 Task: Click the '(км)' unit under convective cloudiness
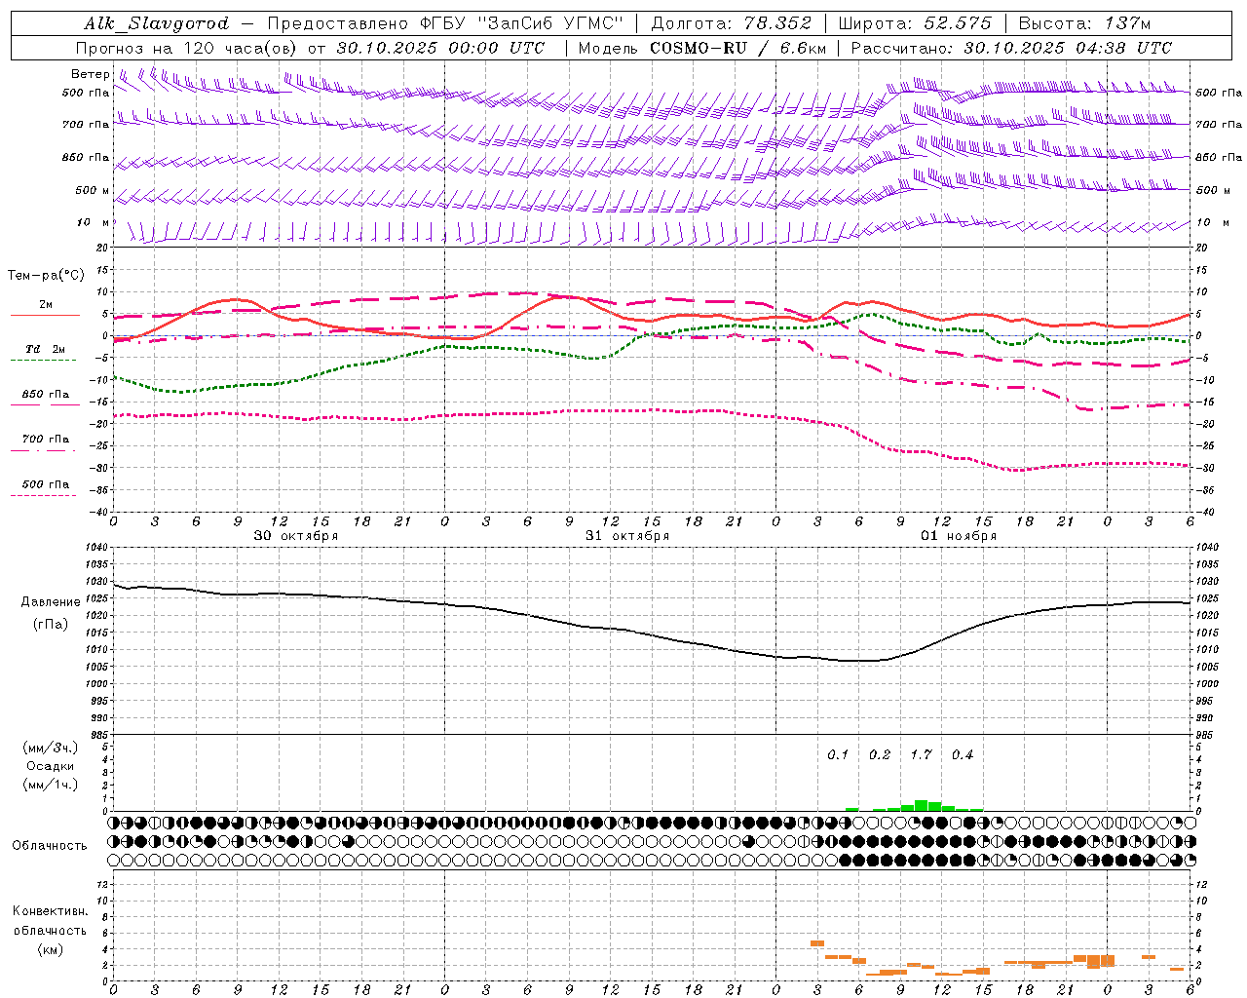(x=50, y=949)
